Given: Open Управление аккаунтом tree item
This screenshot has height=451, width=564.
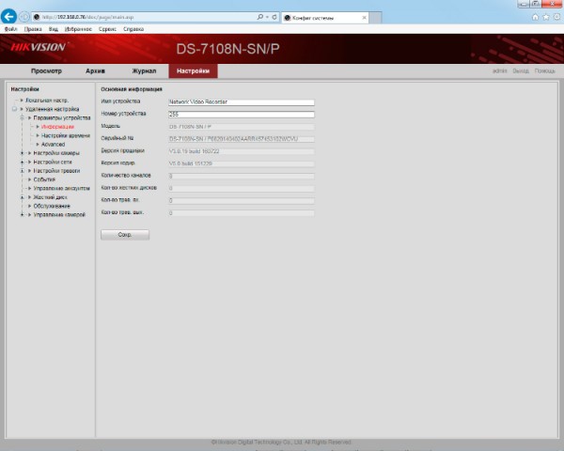Looking at the screenshot, I should [x=61, y=189].
